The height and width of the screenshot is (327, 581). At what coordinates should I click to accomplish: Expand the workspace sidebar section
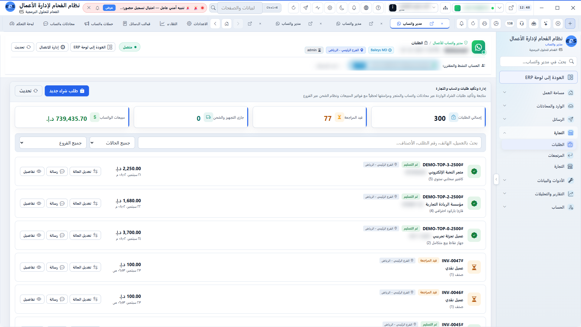538,93
